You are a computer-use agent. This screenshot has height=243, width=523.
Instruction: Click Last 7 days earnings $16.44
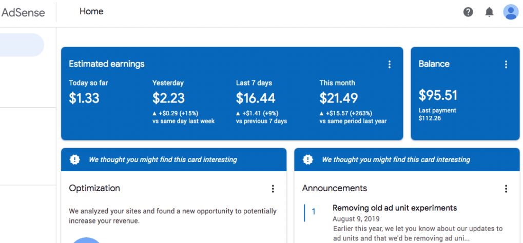click(256, 98)
